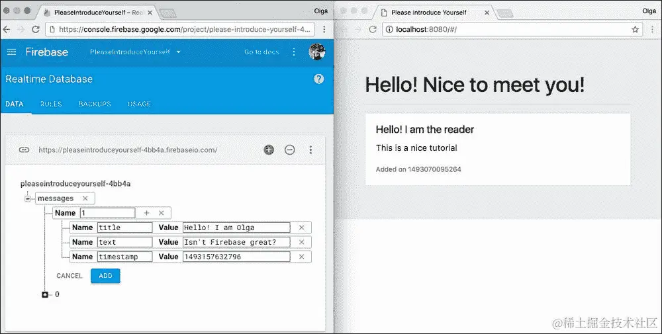
Task: Expand the 0 node
Action: pos(45,294)
